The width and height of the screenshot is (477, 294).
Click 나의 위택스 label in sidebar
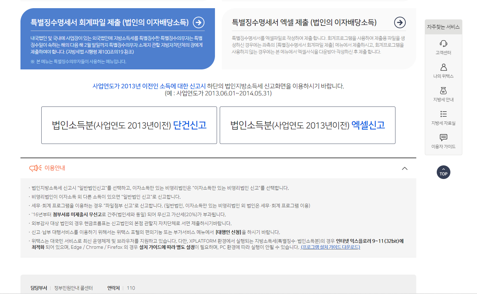pos(444,76)
